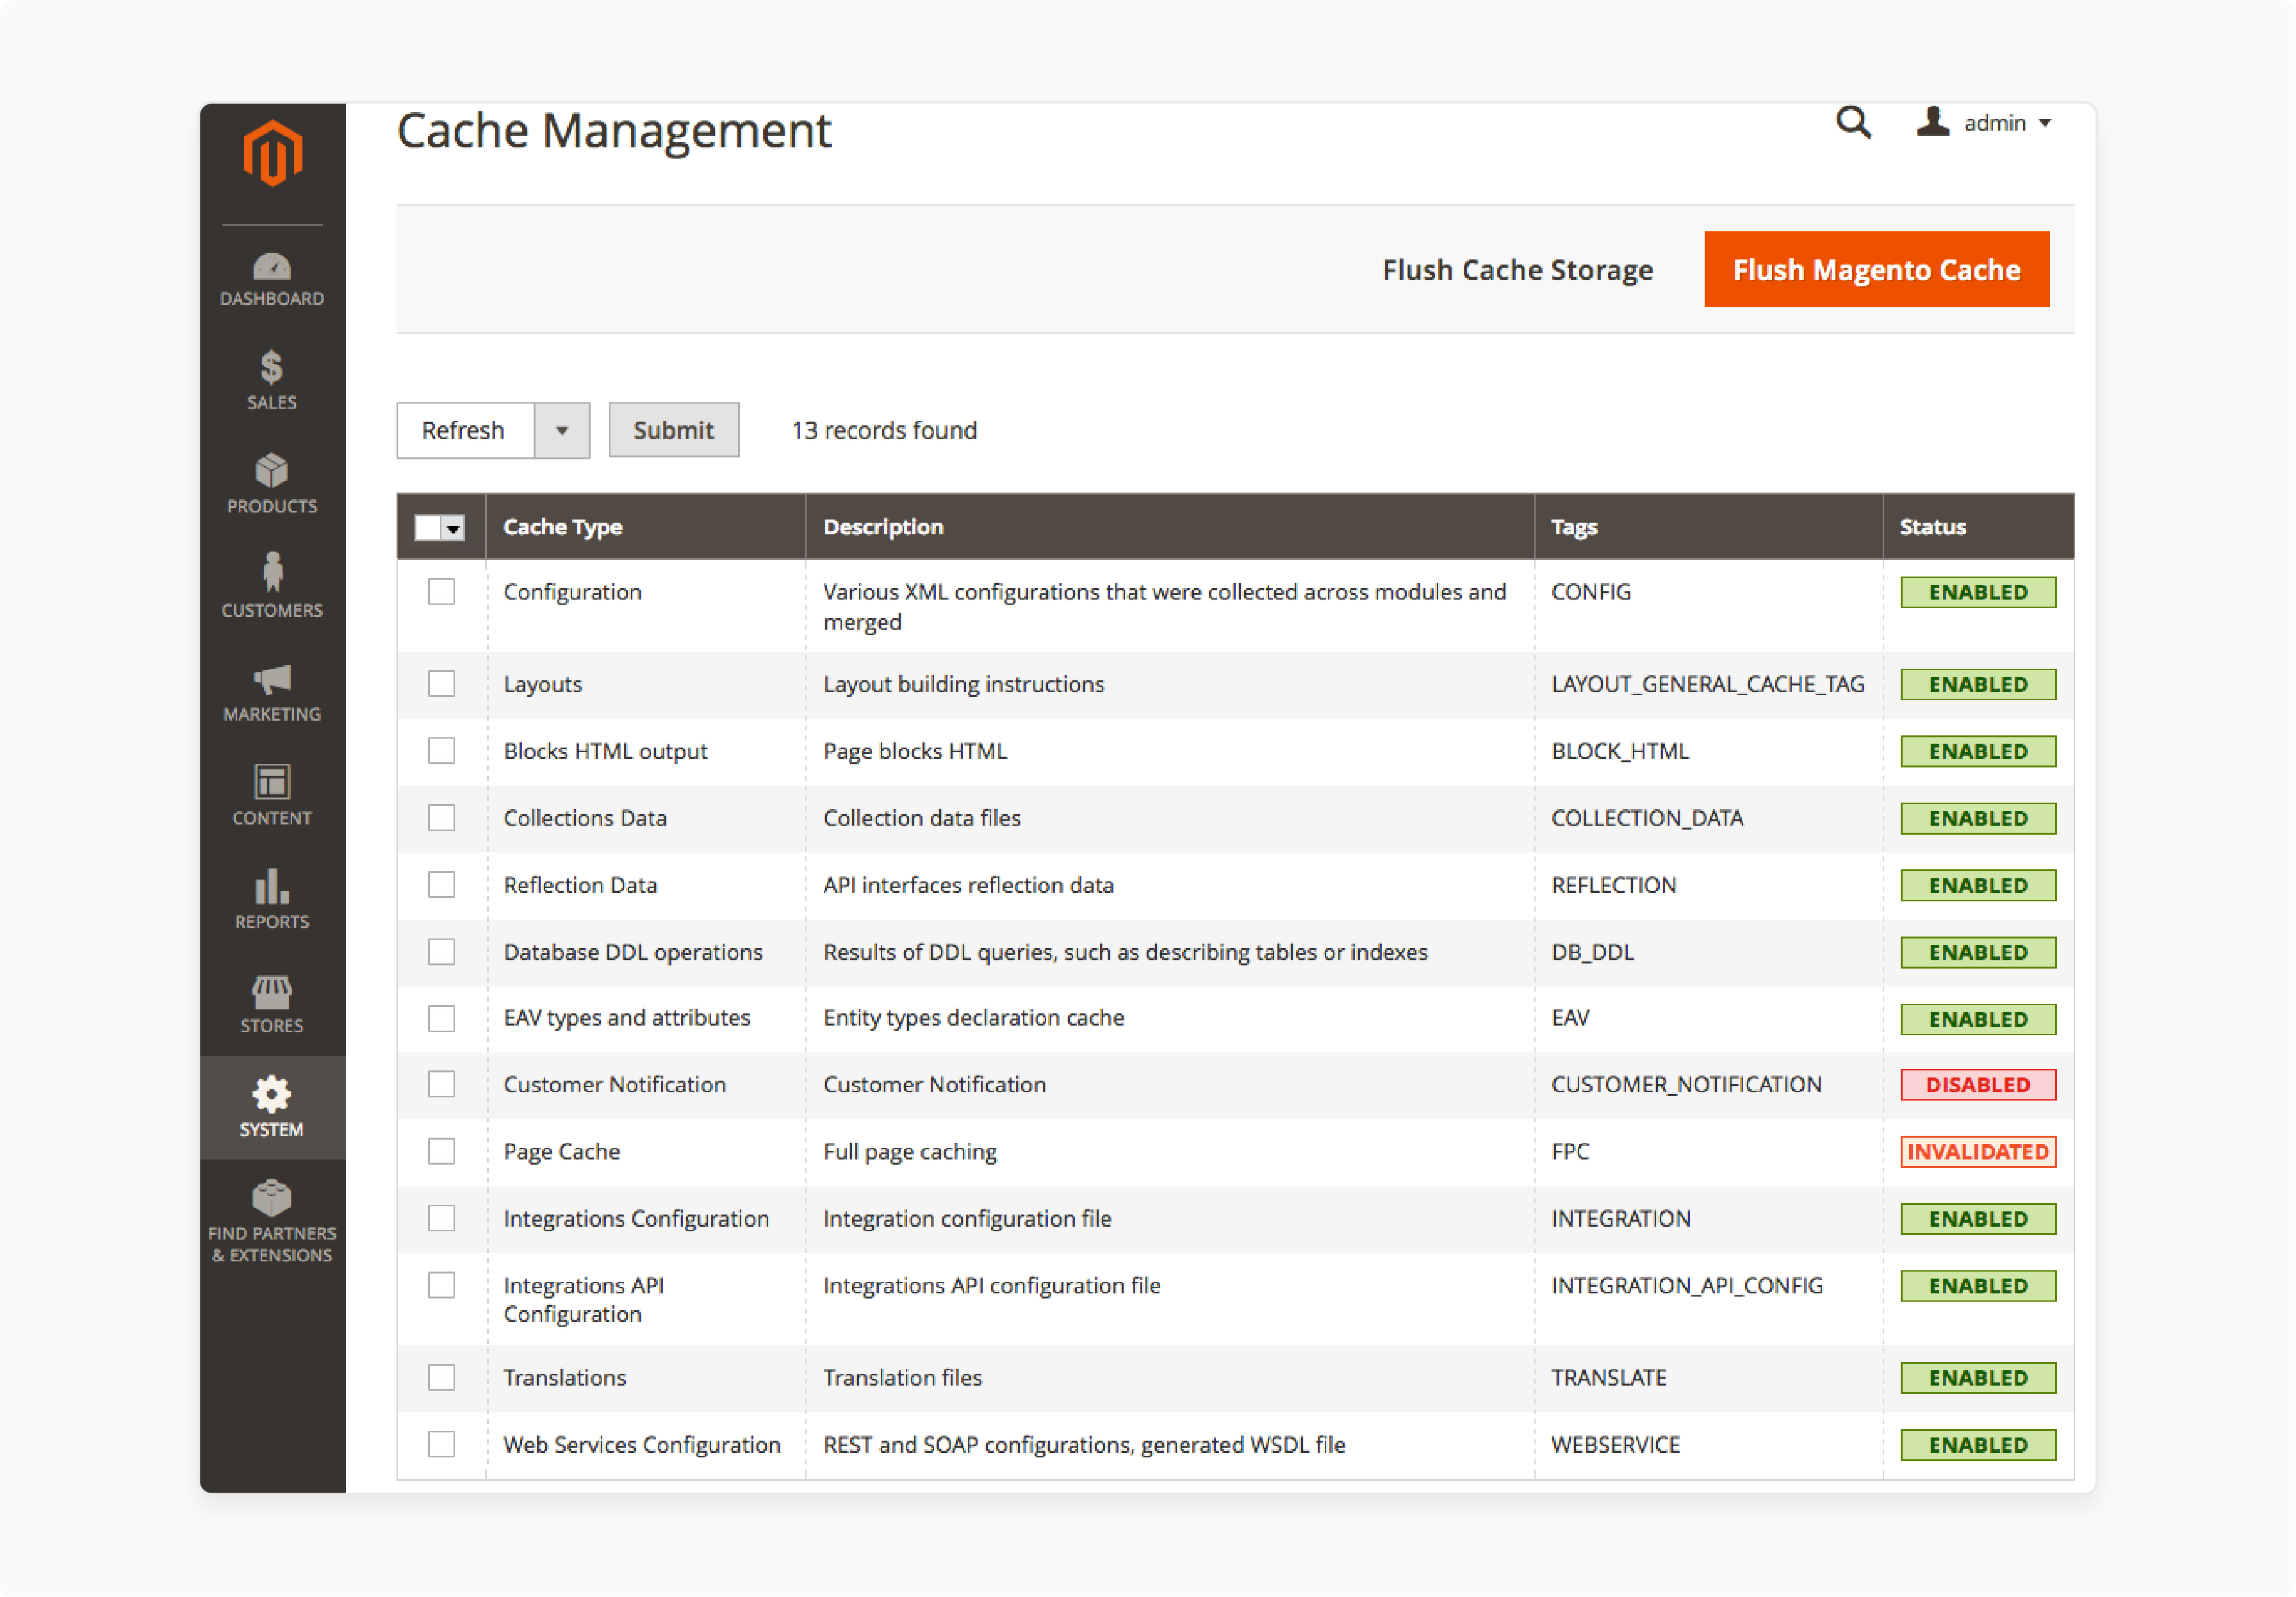Viewport: 2296px width, 1597px height.
Task: Click the DISABLED status badge
Action: [x=1978, y=1084]
